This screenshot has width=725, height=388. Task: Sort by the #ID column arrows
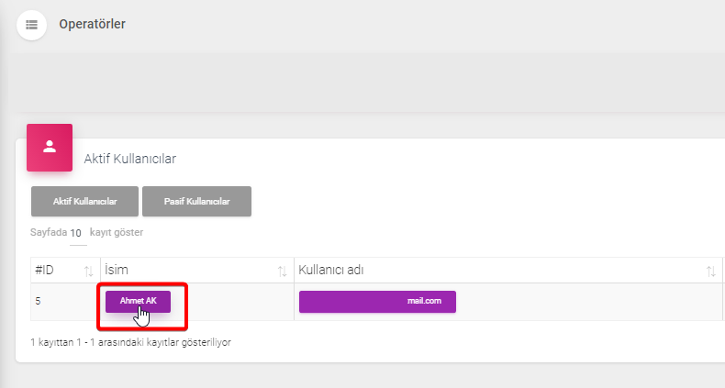88,272
